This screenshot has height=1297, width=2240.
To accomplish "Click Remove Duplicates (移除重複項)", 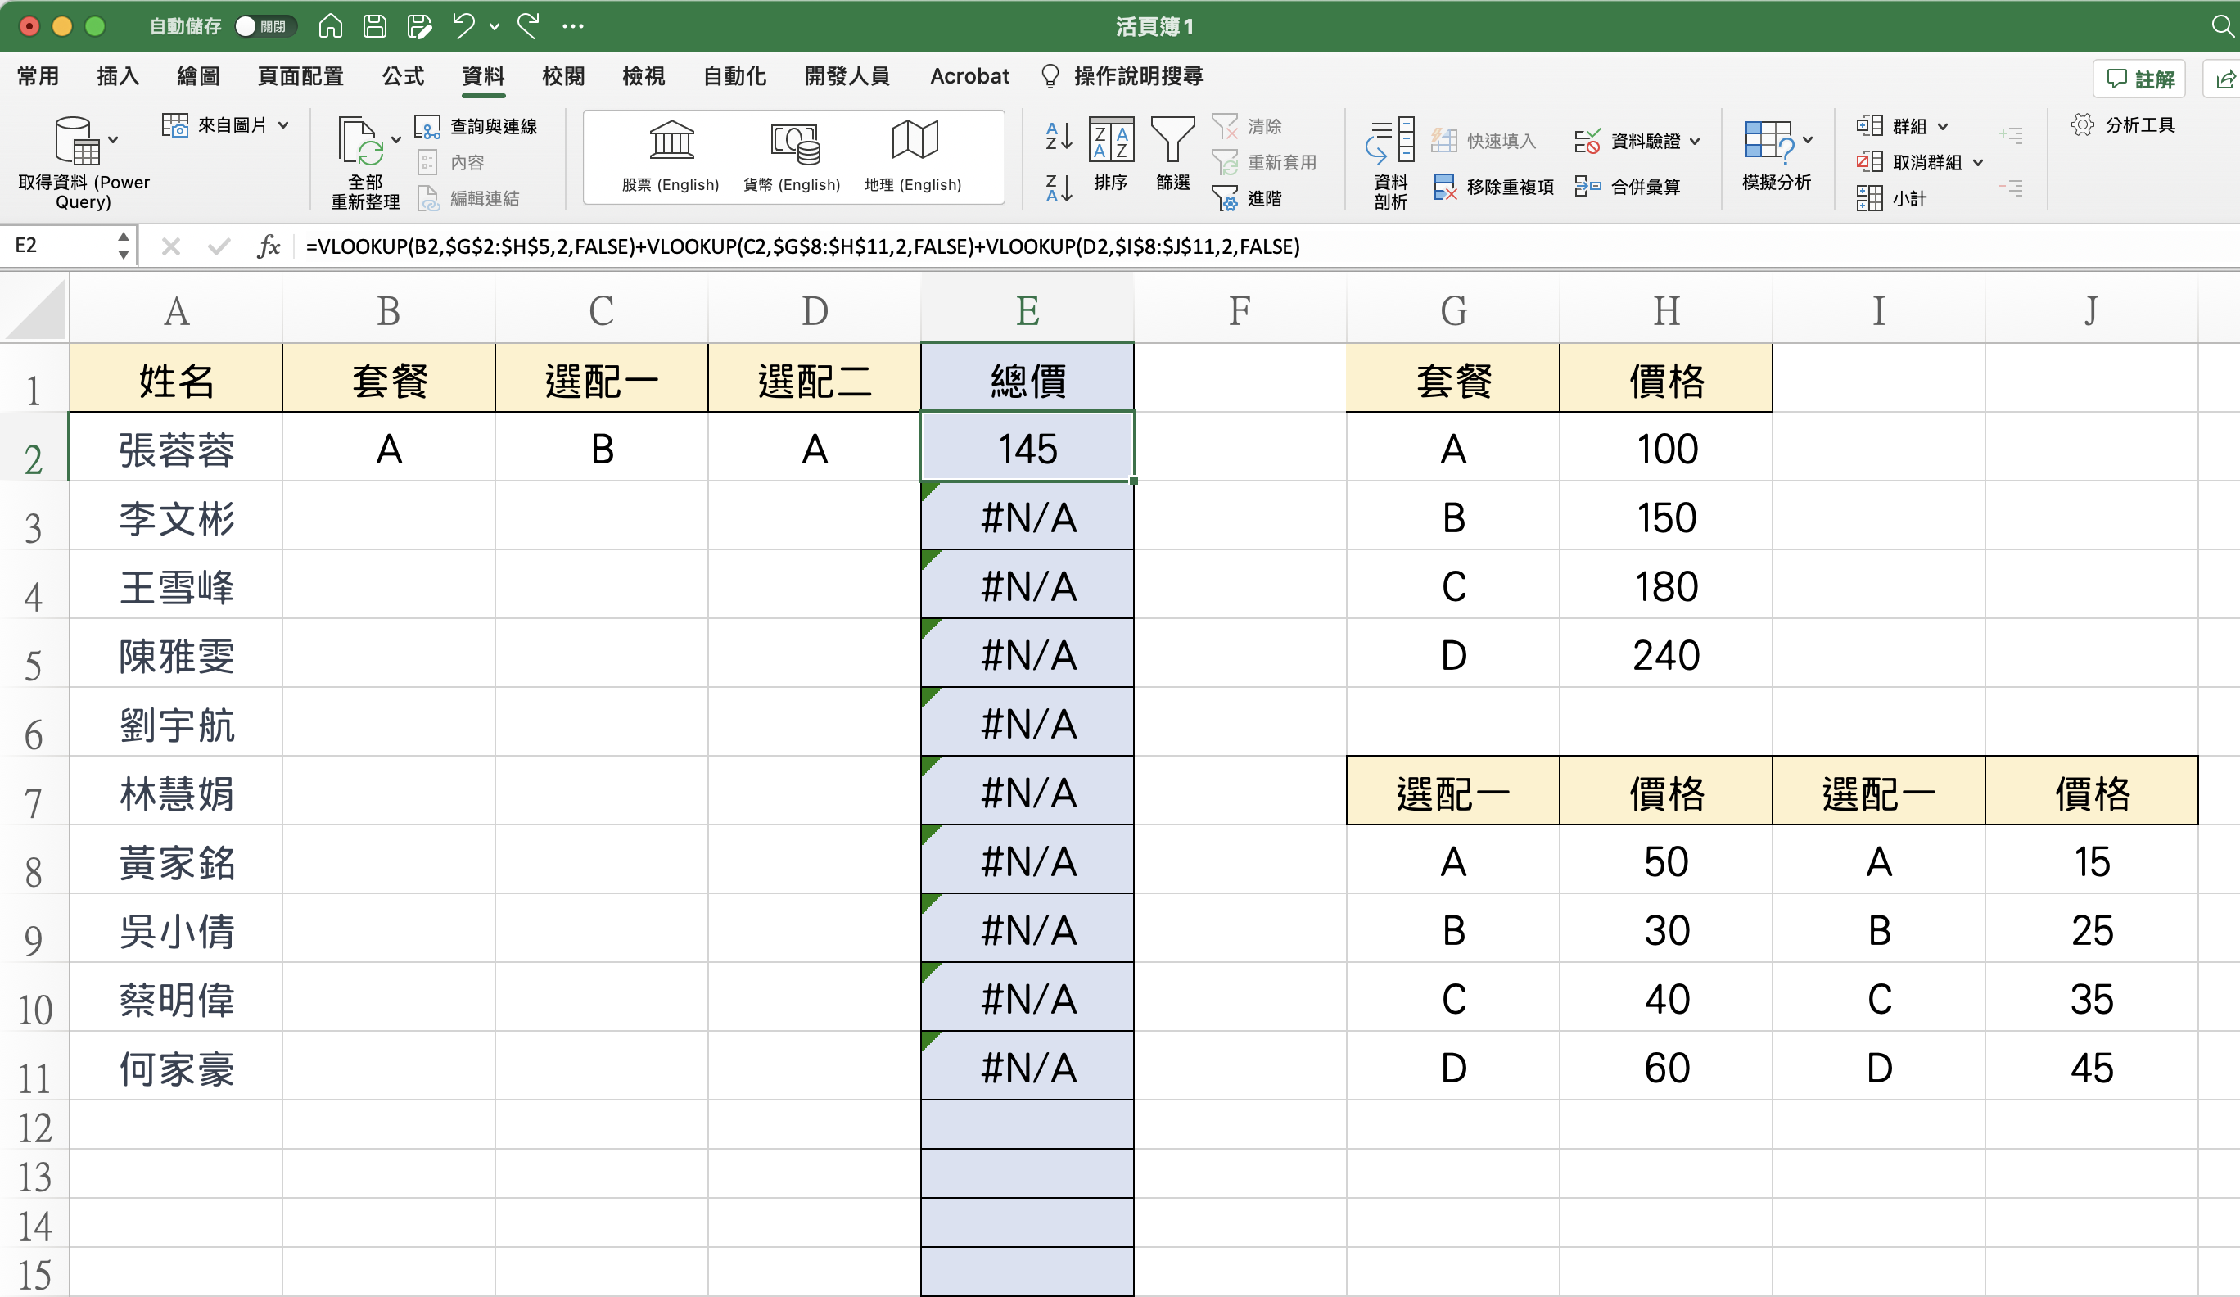I will pos(1493,187).
